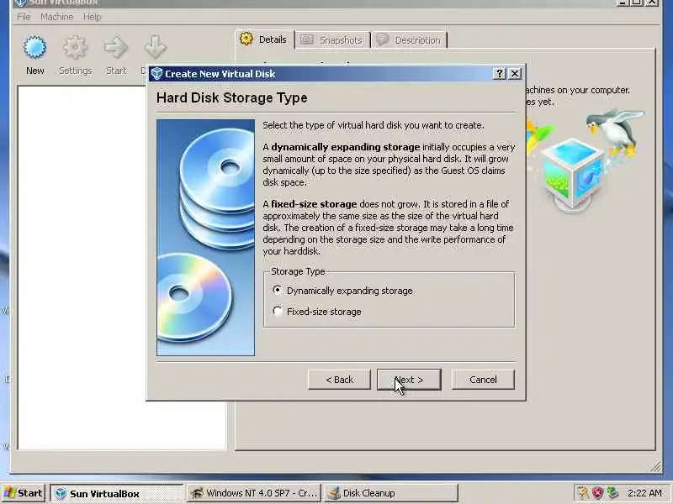Click the green system tray icon near clock
The height and width of the screenshot is (504, 673).
pos(612,493)
